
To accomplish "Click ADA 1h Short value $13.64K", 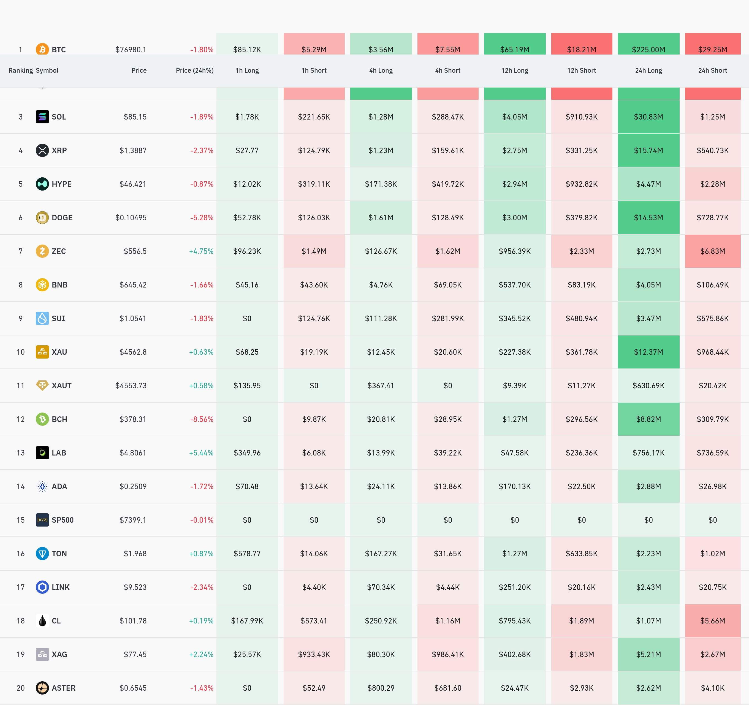I will [314, 486].
